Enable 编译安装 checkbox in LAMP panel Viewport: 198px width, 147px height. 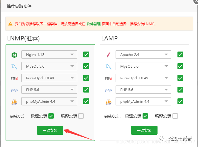point(175,116)
